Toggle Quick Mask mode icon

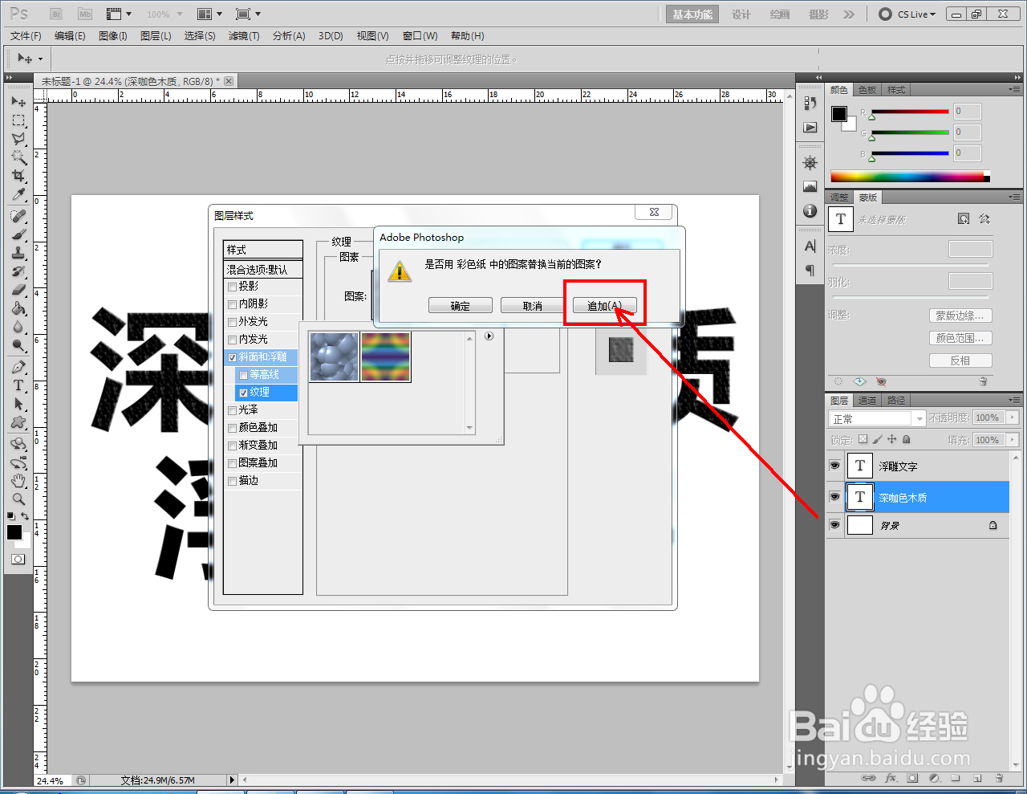(x=18, y=559)
